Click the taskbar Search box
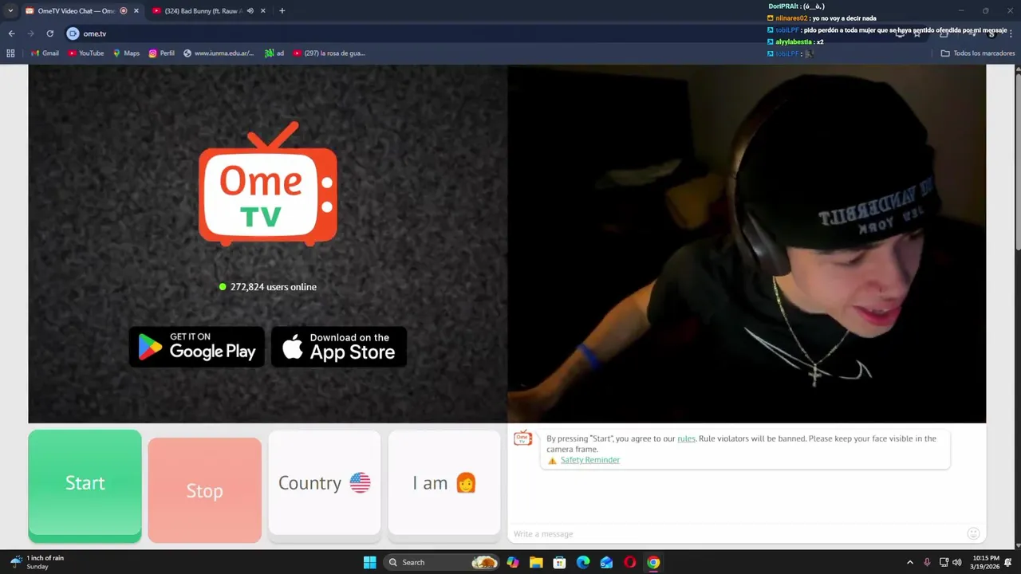 click(442, 562)
